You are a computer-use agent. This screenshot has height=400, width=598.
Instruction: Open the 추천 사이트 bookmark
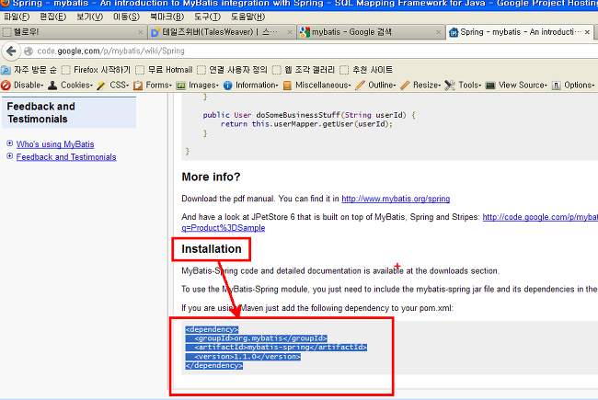(366, 70)
